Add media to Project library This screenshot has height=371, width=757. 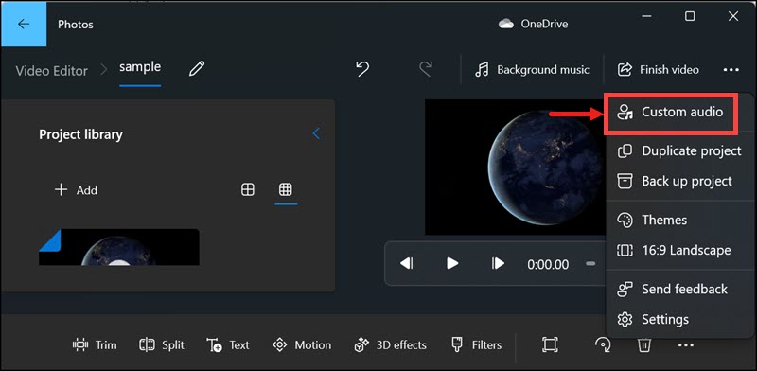tap(76, 190)
